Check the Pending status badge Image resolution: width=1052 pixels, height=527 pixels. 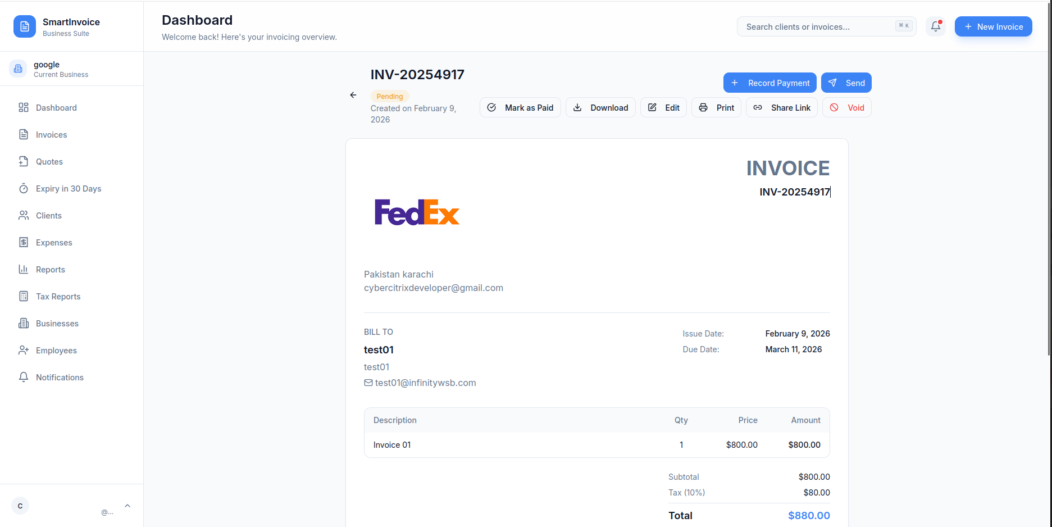pos(390,96)
